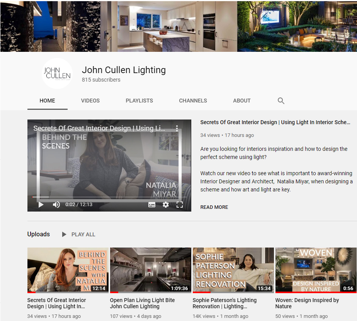The image size is (357, 321).
Task: Click the 12:14 duration badge
Action: (x=99, y=289)
